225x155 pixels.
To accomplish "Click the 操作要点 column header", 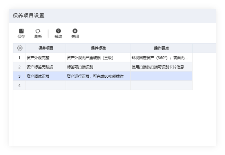I will click(x=161, y=48).
